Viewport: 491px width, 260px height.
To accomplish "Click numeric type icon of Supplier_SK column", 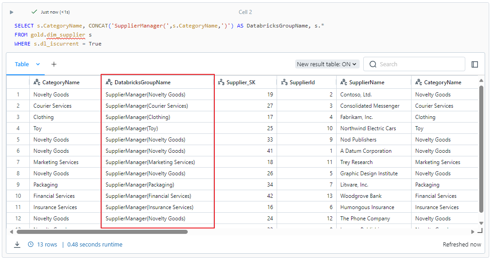I will (x=221, y=82).
